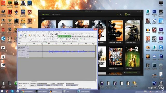Open the Анализ menu in Audacity
The width and height of the screenshot is (166, 93).
(55, 32)
